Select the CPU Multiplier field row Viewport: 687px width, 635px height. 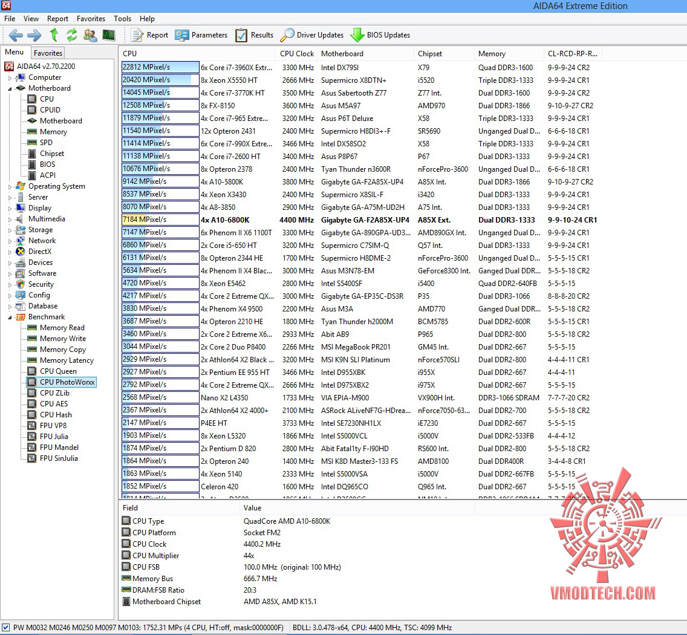tap(296, 556)
